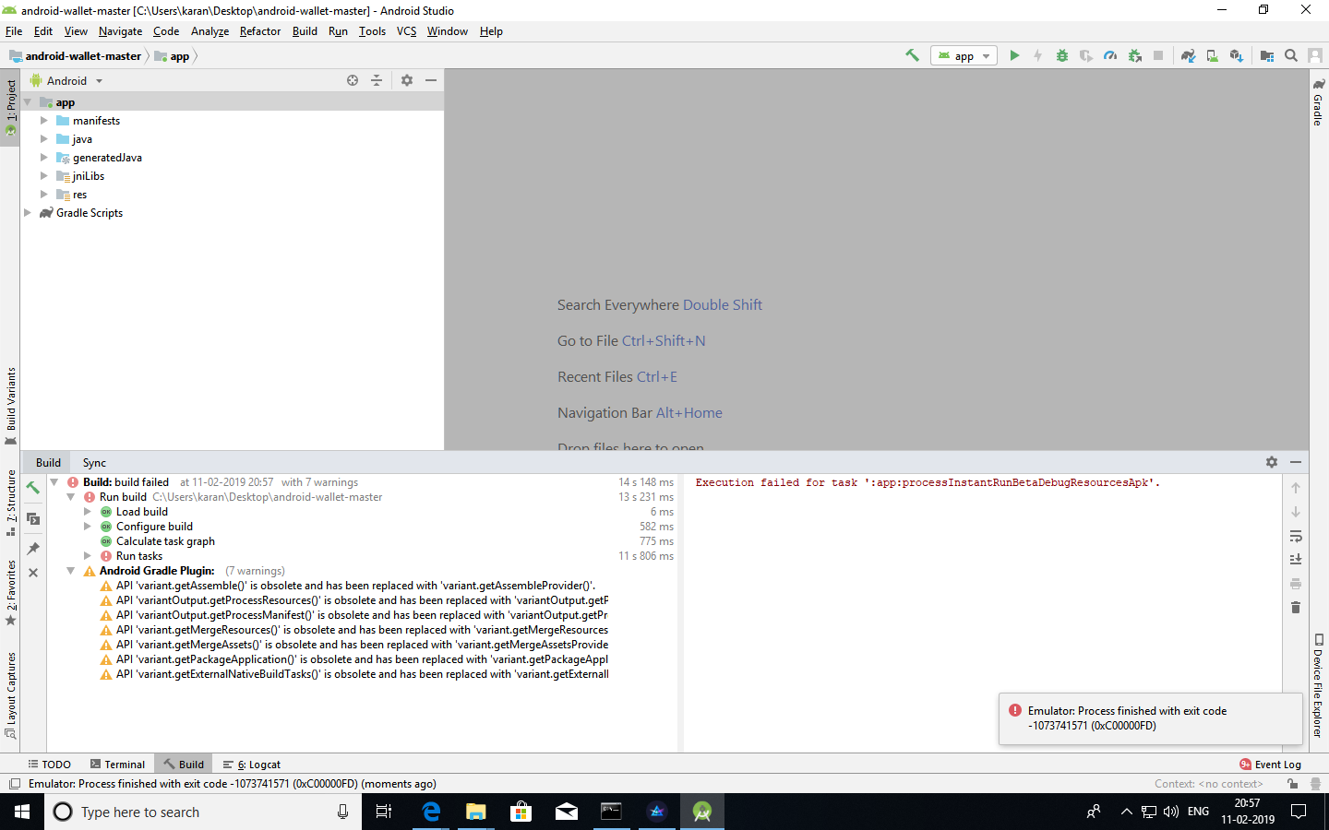
Task: Click the locate/scroll from source target icon
Action: tap(353, 80)
